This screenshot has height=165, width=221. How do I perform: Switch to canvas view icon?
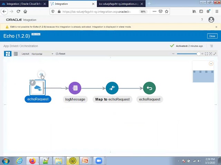tap(8, 54)
